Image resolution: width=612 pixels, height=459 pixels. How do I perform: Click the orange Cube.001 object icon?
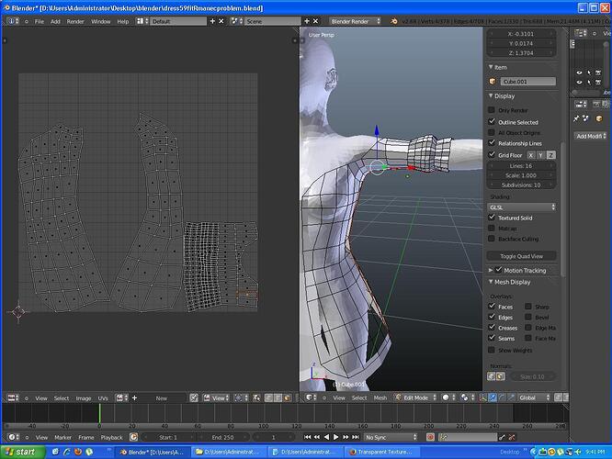click(x=493, y=82)
